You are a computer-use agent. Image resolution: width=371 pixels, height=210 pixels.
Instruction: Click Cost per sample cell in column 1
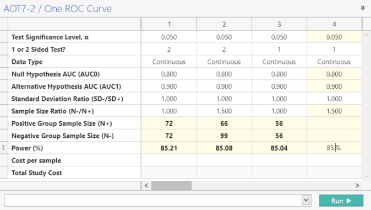pos(169,160)
